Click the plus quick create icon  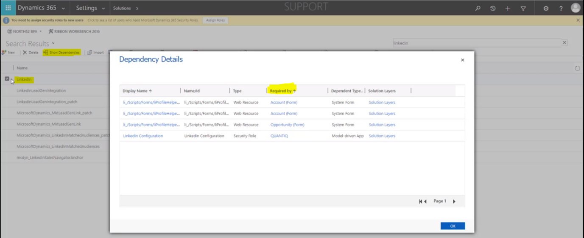click(508, 8)
